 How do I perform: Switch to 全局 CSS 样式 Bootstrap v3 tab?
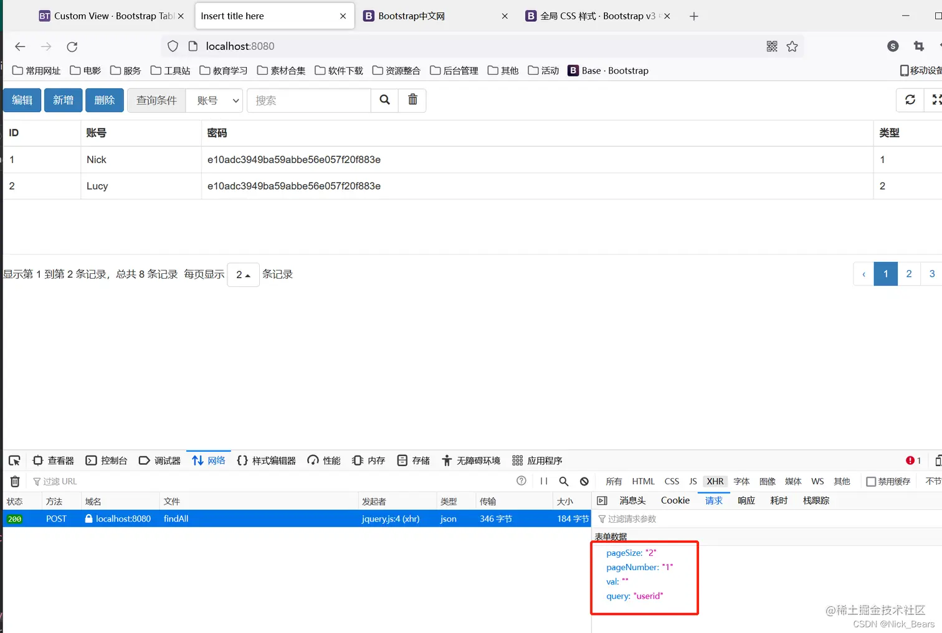pos(597,16)
